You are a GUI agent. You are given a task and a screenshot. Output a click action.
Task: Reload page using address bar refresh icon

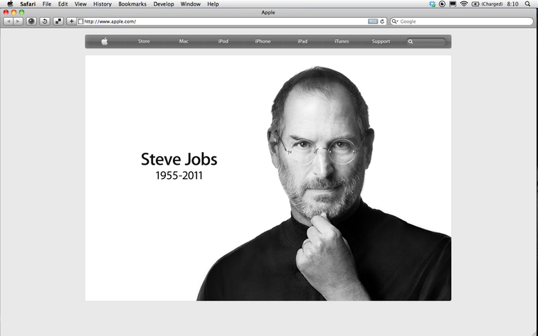click(x=382, y=21)
